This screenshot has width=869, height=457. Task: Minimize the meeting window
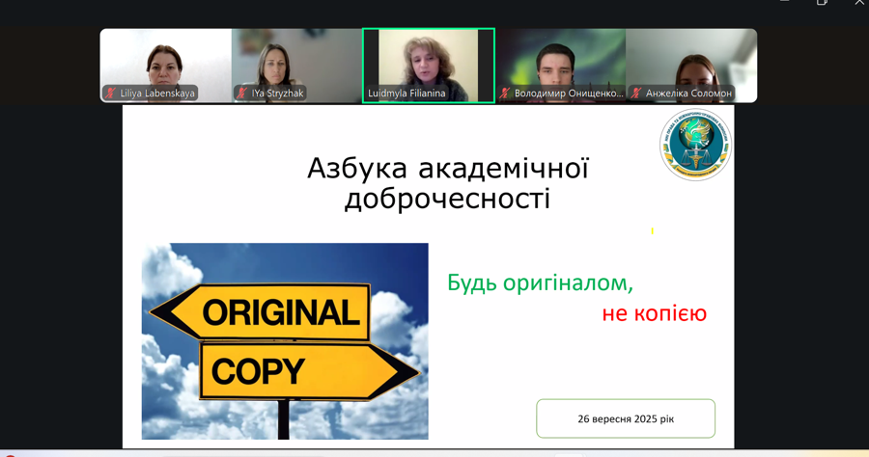pyautogui.click(x=784, y=3)
